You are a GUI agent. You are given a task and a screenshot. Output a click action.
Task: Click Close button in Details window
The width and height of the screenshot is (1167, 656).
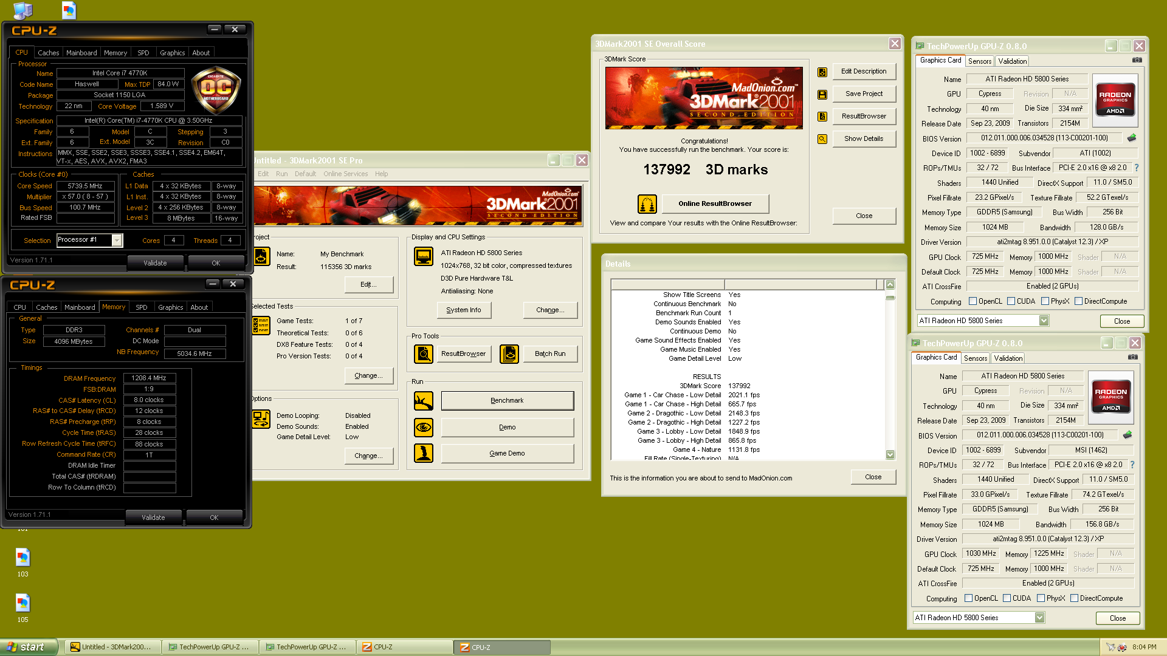point(873,477)
